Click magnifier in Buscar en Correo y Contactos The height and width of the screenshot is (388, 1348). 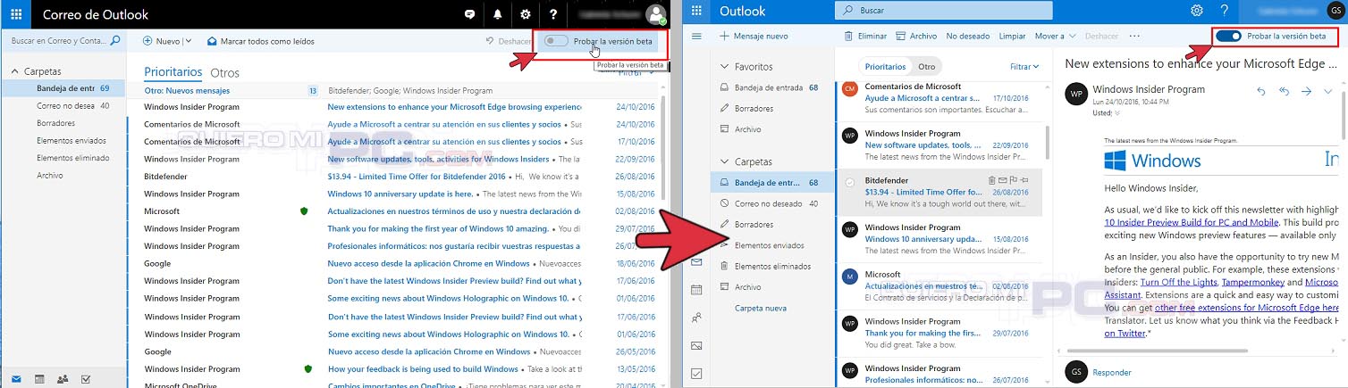[114, 41]
